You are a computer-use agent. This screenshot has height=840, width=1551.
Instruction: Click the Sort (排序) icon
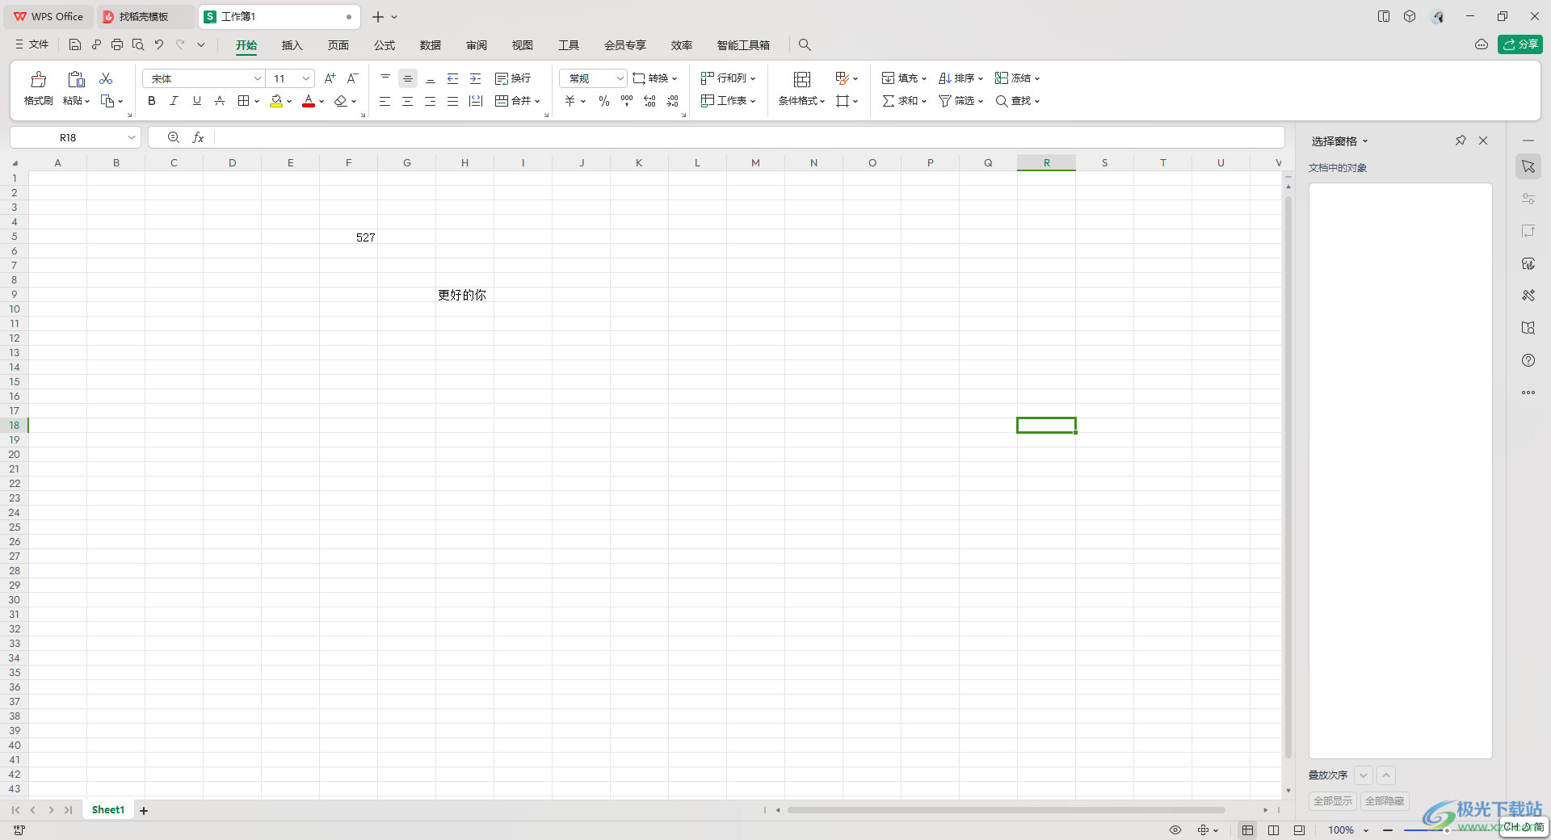point(944,78)
